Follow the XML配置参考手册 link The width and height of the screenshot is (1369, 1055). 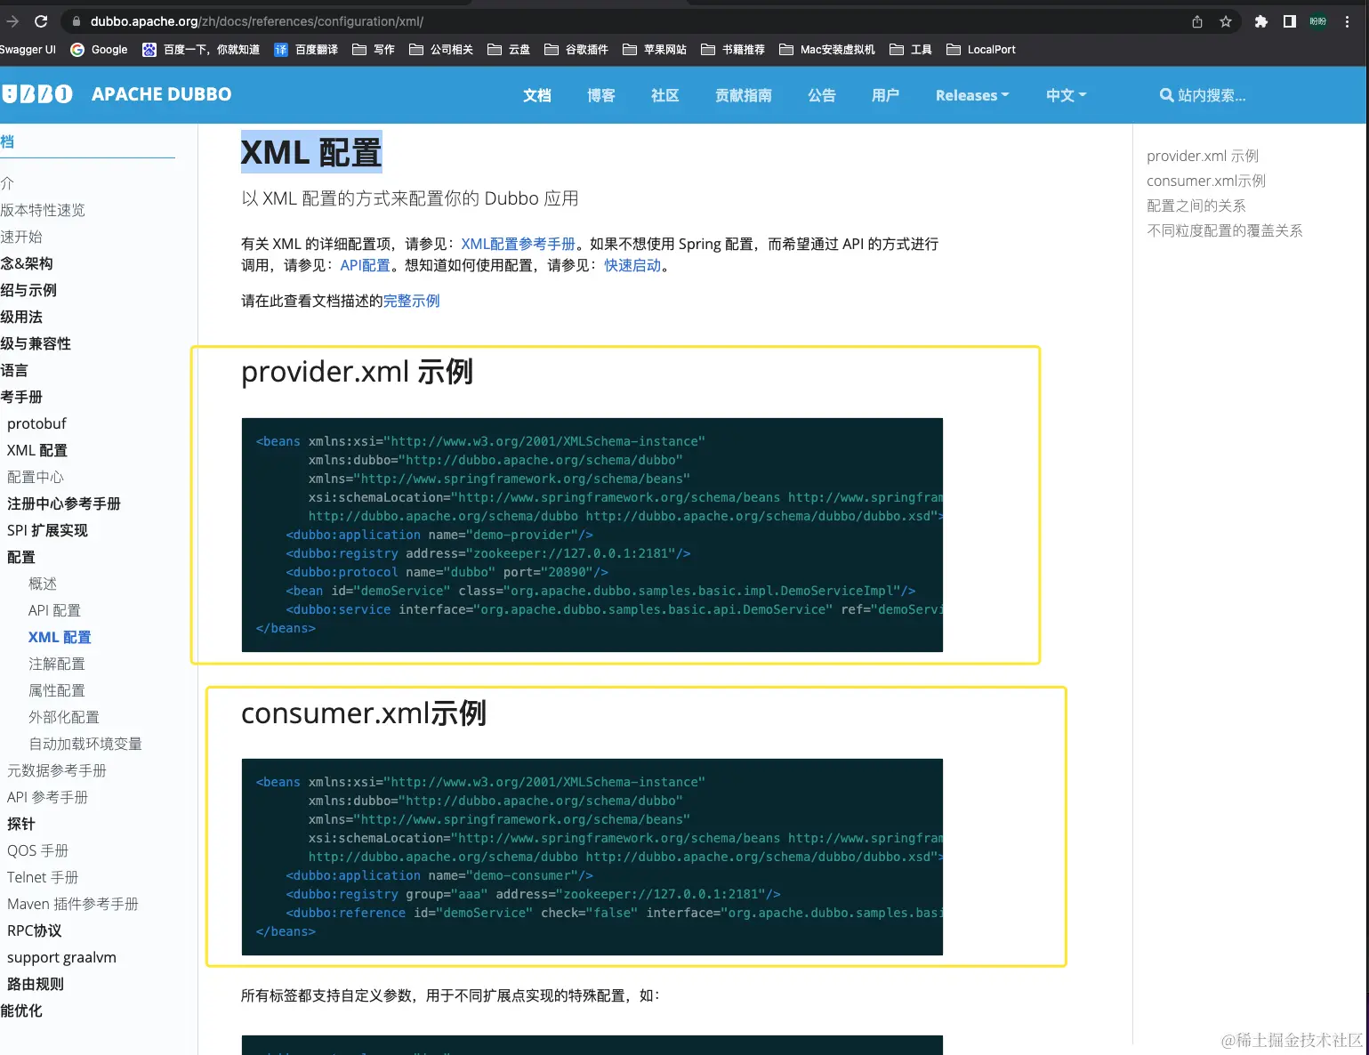518,244
